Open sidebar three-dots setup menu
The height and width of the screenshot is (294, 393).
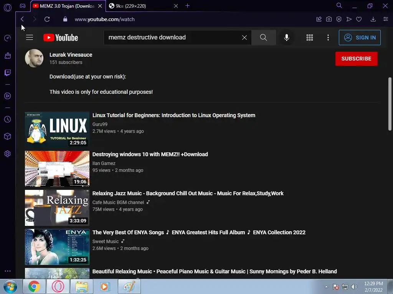click(x=8, y=271)
